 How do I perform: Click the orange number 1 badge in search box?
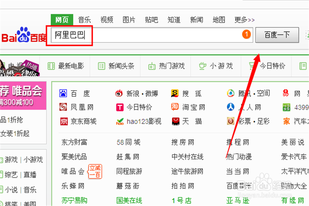tap(246, 34)
